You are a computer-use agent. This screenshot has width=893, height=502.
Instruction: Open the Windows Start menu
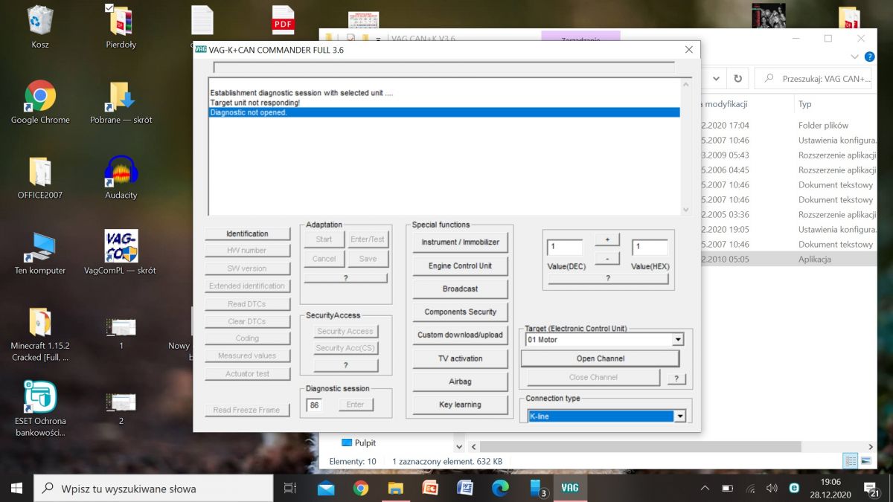tap(16, 488)
